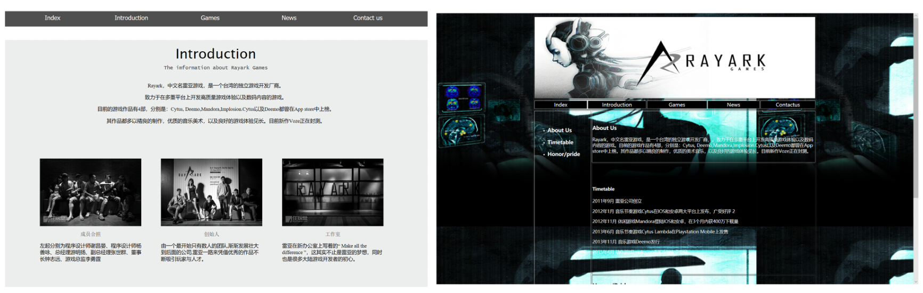This screenshot has width=923, height=293.
Task: Click the line mentioning 新作Voze正在封测
Action: coord(214,121)
